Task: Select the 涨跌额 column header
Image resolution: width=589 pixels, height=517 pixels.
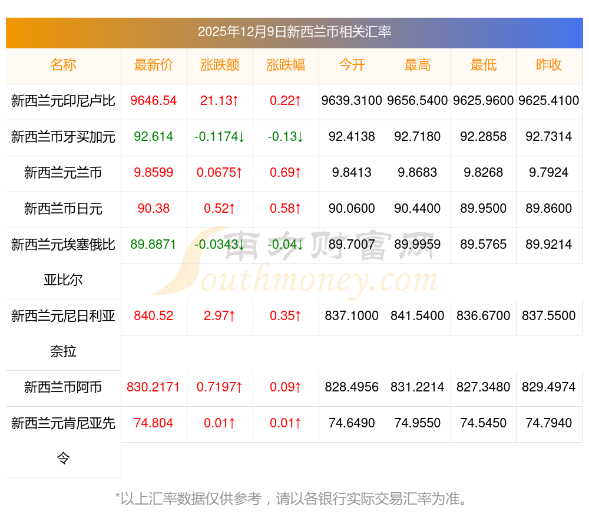Action: (220, 65)
